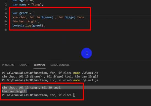Click line number 4 in the gutter
The width and height of the screenshot is (151, 106).
point(6,13)
